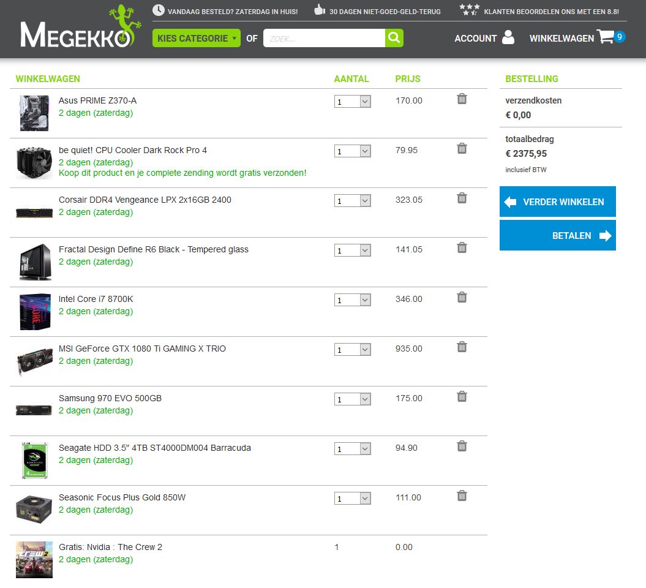Click the Samsung SSD thumbnail
This screenshot has width=646, height=588.
(x=34, y=410)
